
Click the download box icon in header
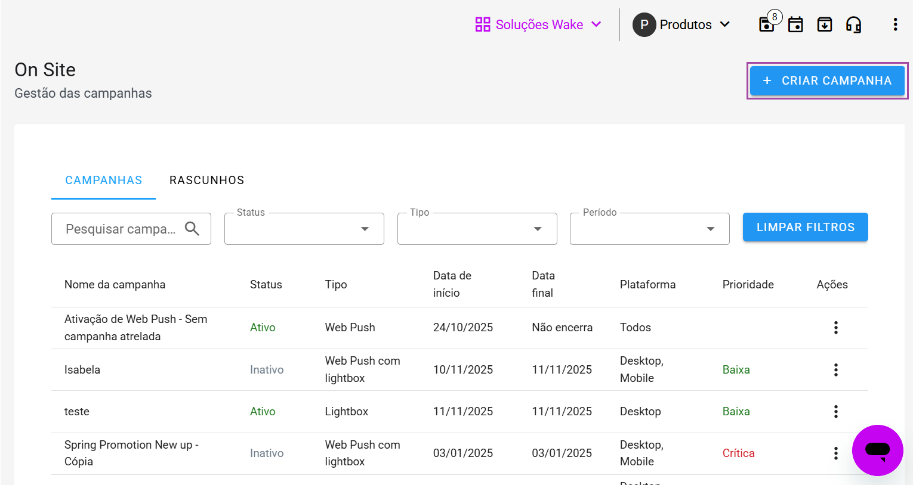pos(825,24)
